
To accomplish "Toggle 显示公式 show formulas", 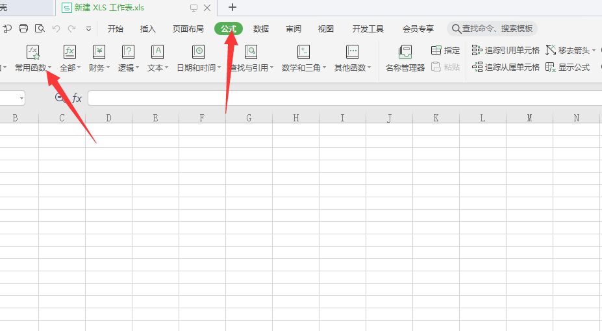I will (568, 67).
